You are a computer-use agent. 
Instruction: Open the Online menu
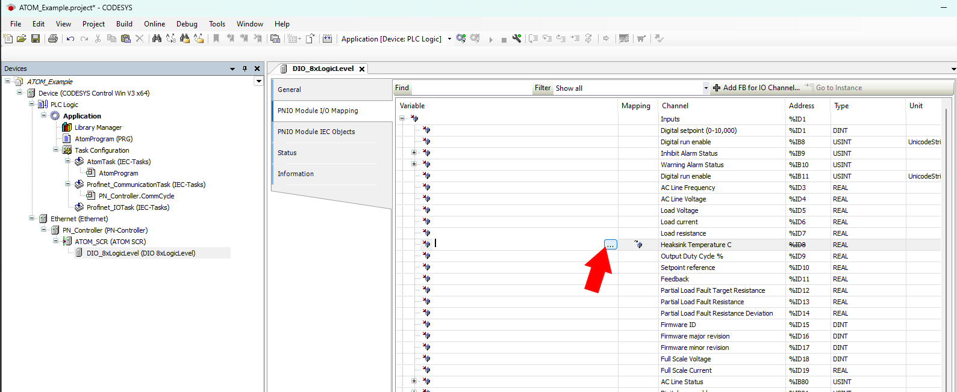coord(154,24)
